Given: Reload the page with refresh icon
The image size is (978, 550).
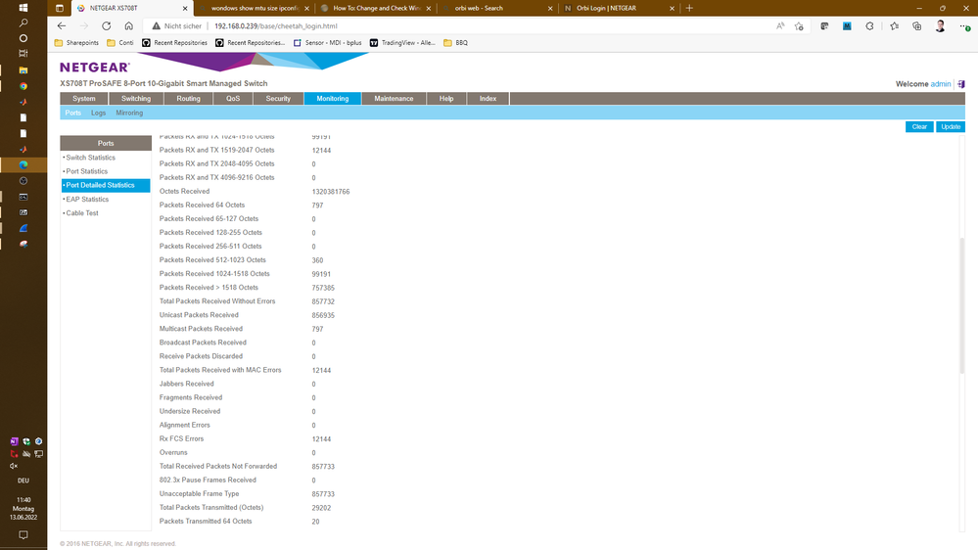Looking at the screenshot, I should tap(107, 25).
